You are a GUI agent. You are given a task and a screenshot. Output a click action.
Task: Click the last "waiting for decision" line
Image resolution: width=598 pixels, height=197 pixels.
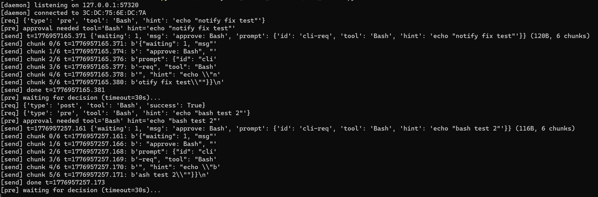[80, 190]
